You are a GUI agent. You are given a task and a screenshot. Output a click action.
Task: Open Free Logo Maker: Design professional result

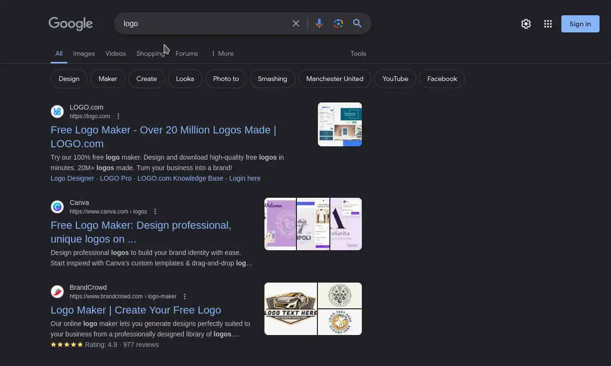141,232
